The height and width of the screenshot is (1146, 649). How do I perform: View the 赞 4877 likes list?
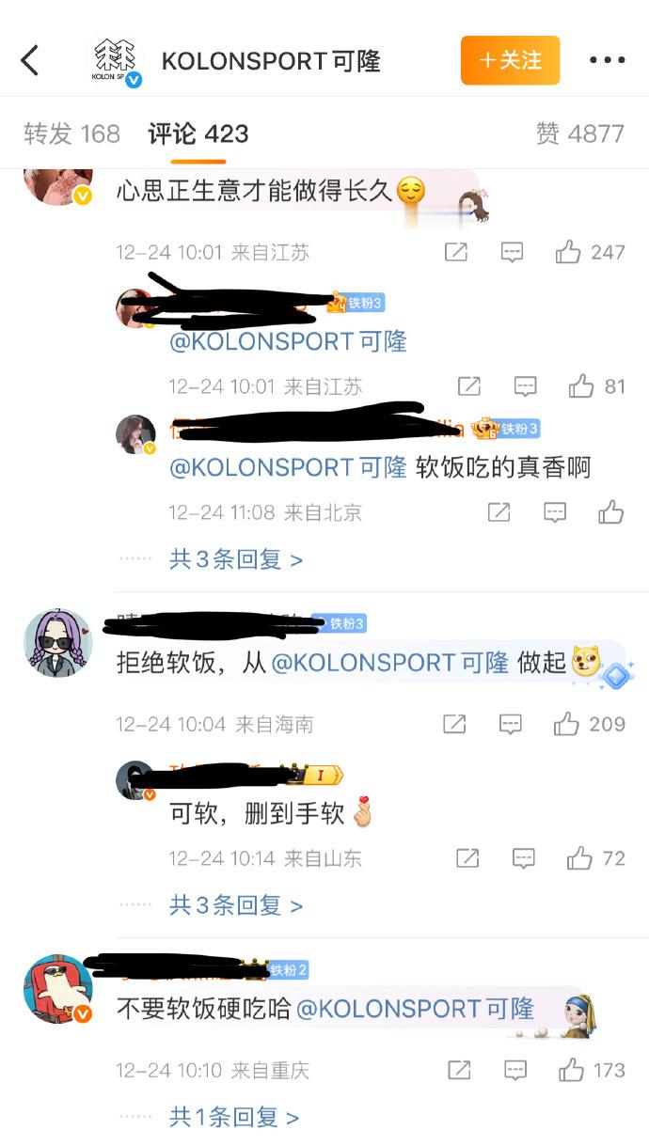click(580, 133)
